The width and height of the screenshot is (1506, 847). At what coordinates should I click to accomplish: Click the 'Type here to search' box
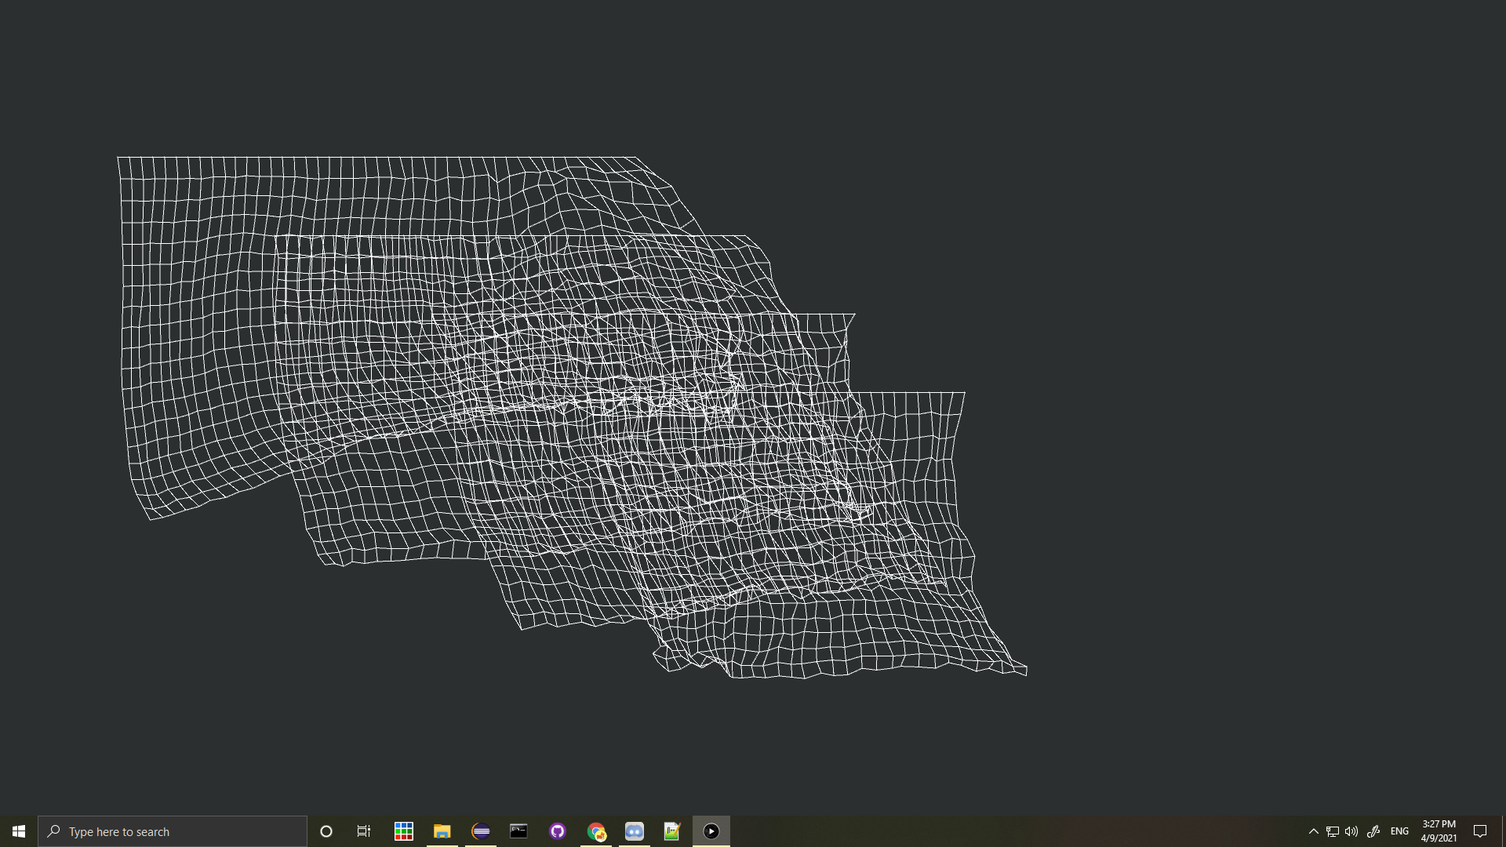tap(173, 831)
